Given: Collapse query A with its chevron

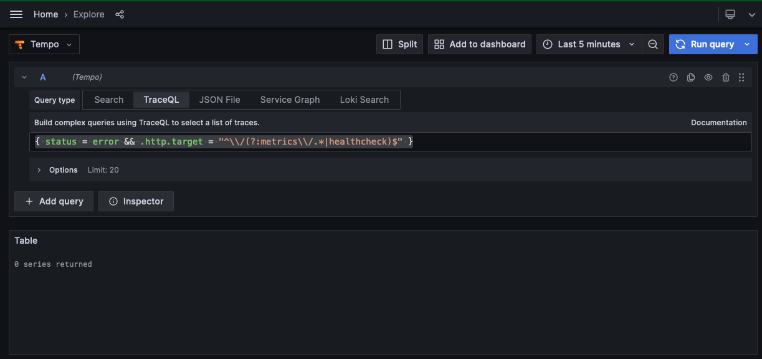Looking at the screenshot, I should click(x=24, y=77).
